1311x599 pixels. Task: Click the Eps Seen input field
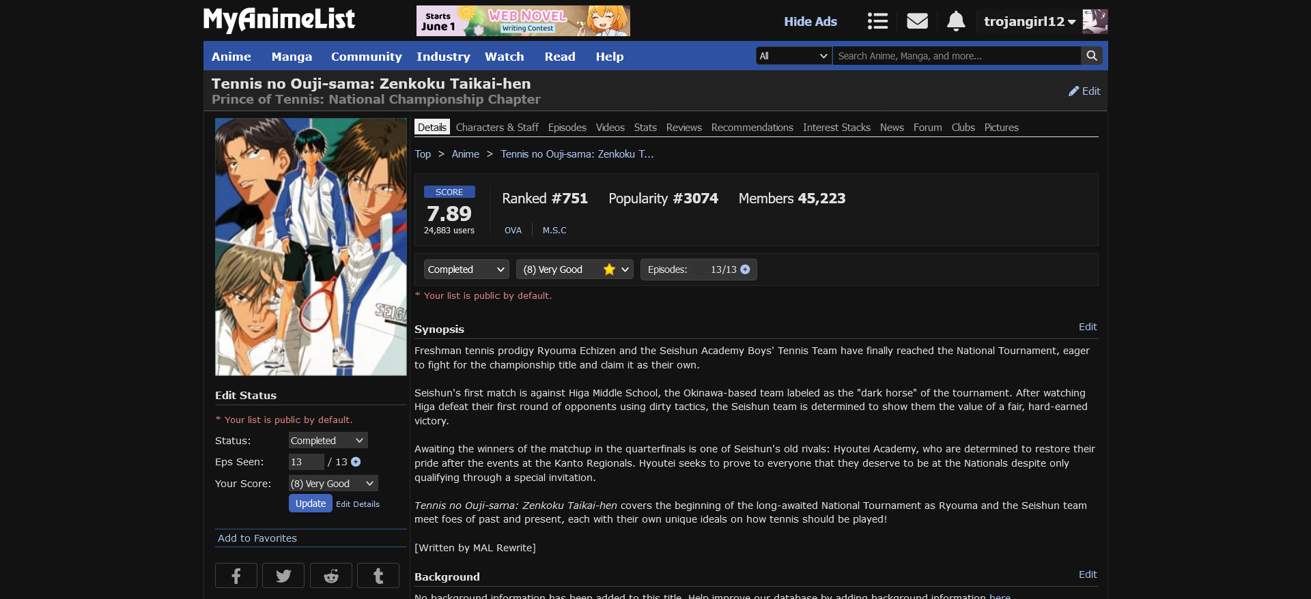click(x=307, y=462)
